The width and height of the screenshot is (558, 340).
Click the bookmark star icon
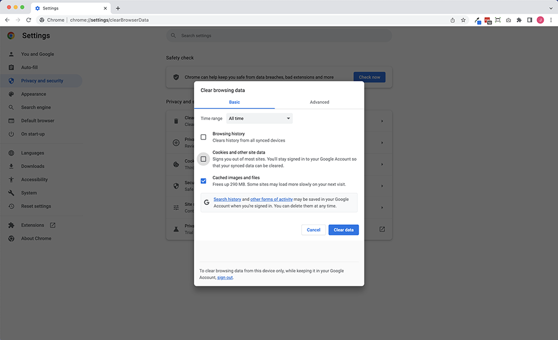pyautogui.click(x=463, y=20)
